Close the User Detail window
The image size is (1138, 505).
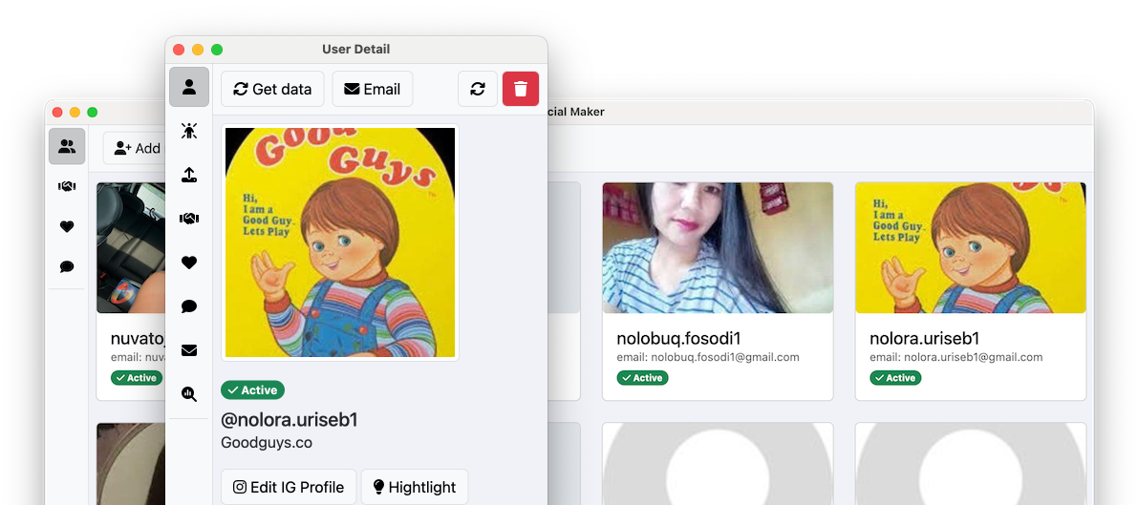point(179,50)
